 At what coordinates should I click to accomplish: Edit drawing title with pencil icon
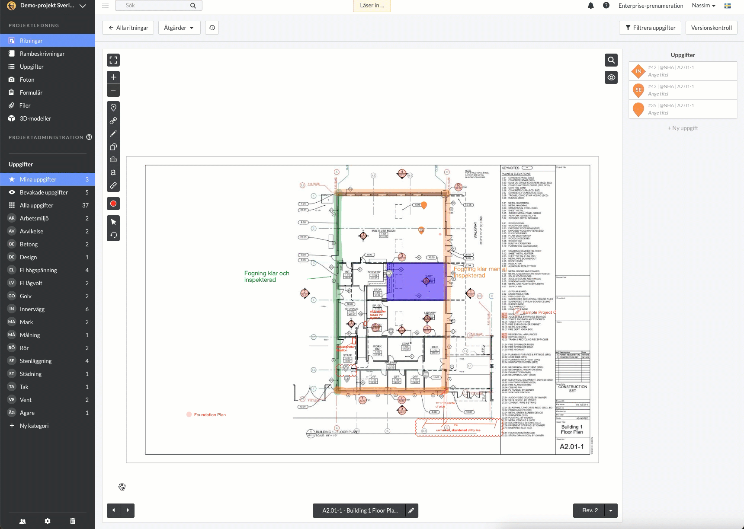[411, 510]
